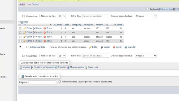Click the SELECT keyword link in query
The image size is (179, 101).
coord(22,4)
